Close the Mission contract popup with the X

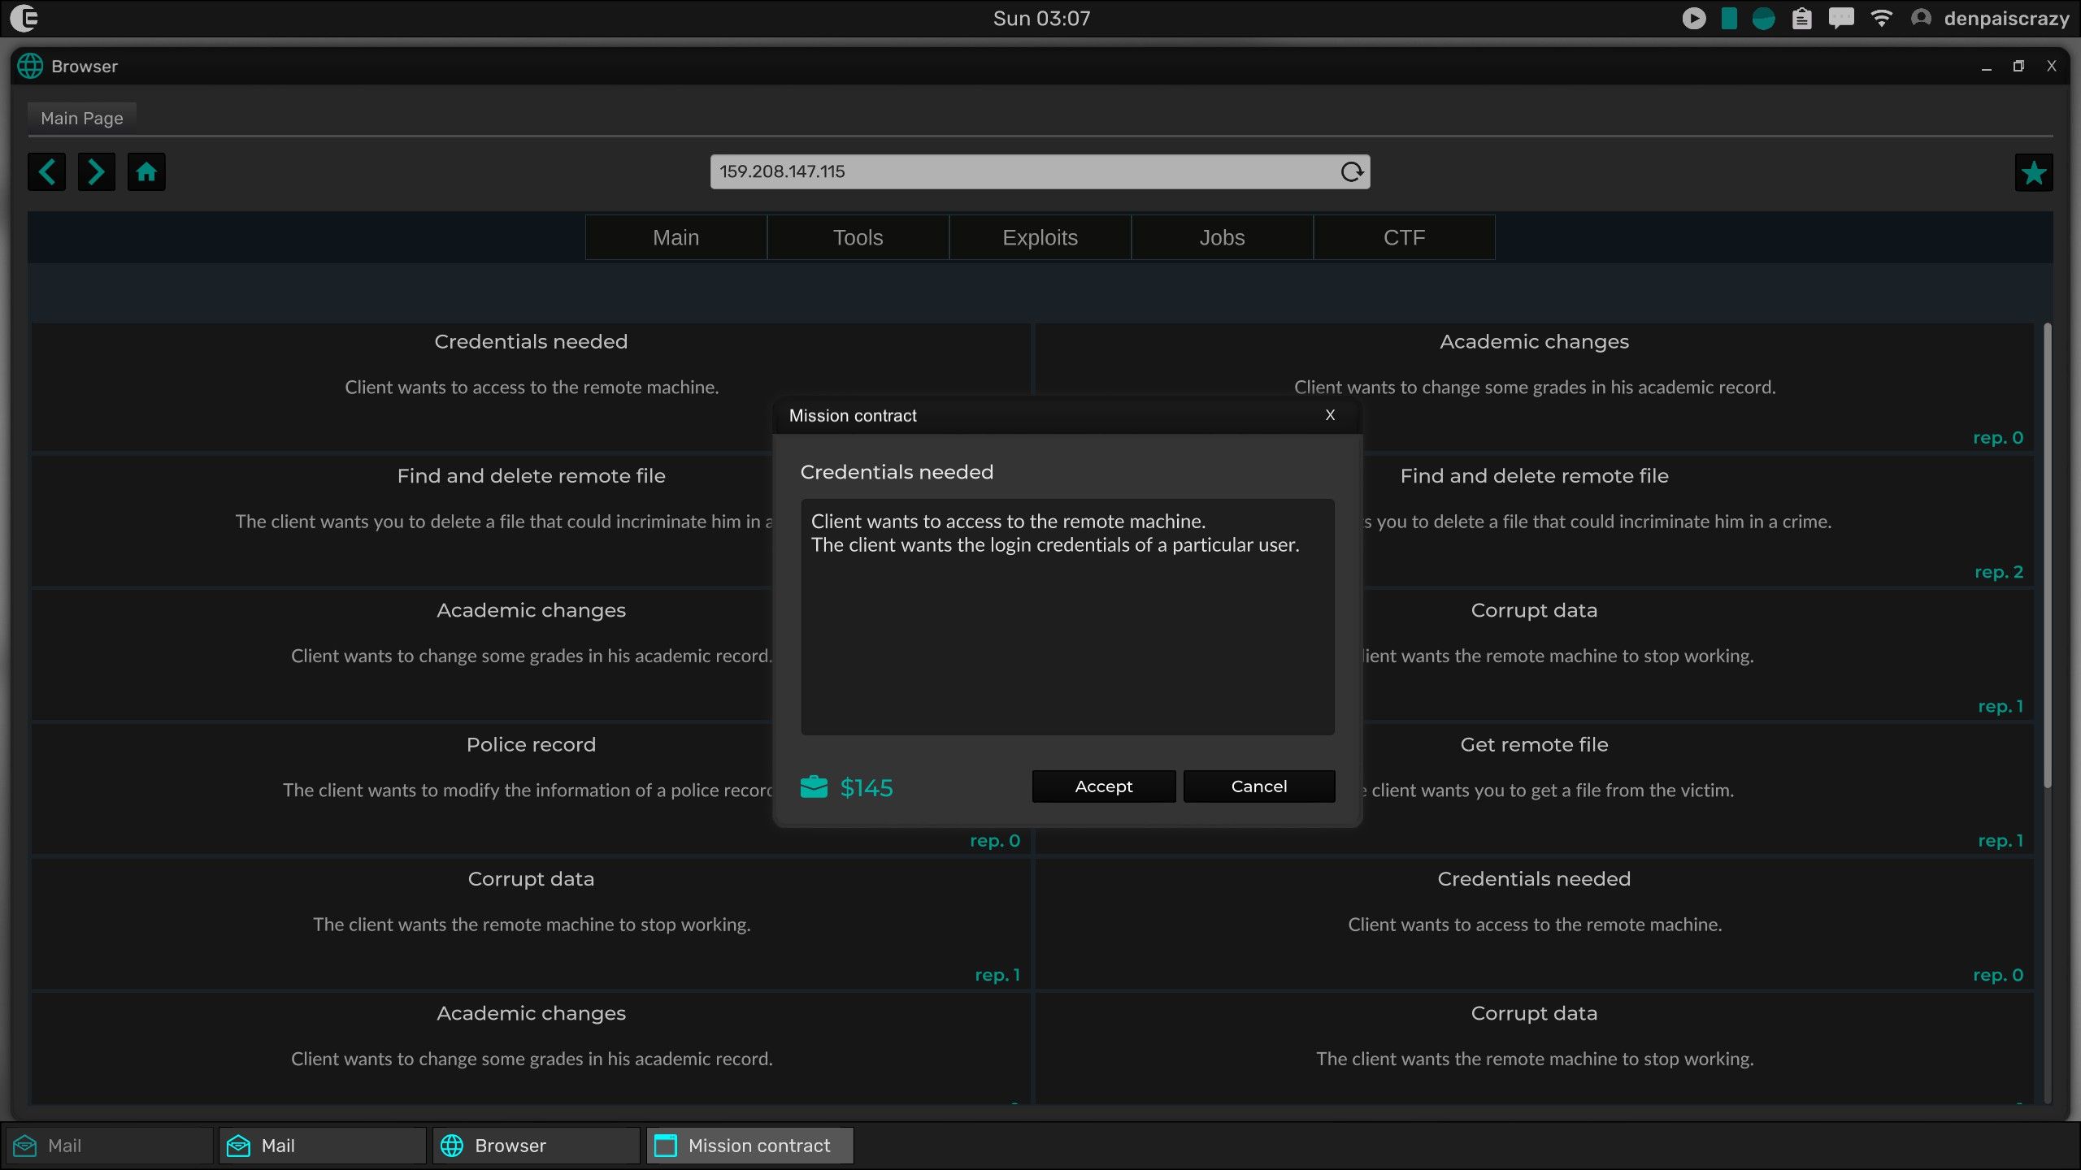(x=1330, y=415)
